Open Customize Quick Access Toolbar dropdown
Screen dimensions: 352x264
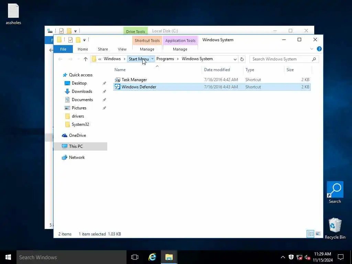[x=84, y=40]
